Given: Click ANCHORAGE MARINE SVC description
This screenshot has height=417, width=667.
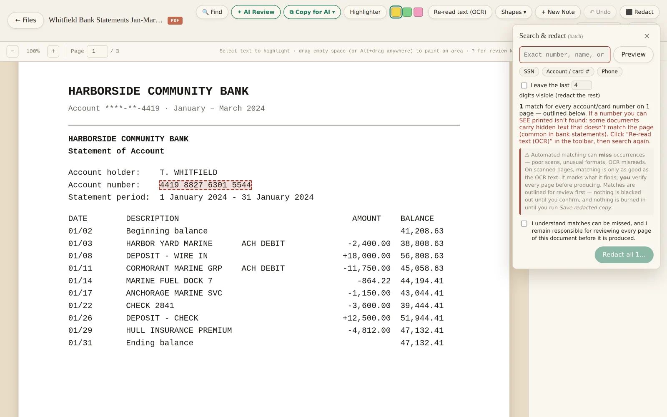Looking at the screenshot, I should pyautogui.click(x=174, y=293).
